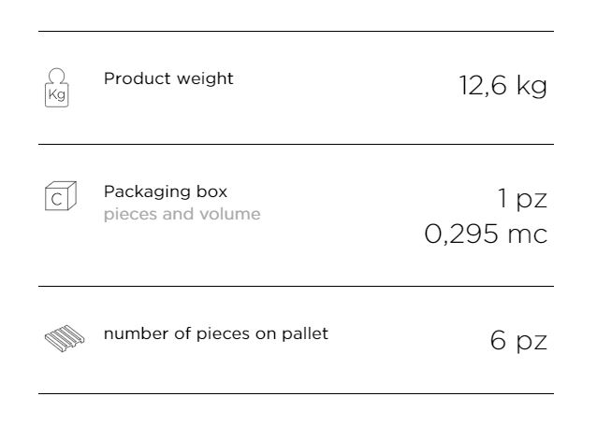Image resolution: width=597 pixels, height=425 pixels.
Task: Click the 12,6 kg value
Action: tap(502, 86)
